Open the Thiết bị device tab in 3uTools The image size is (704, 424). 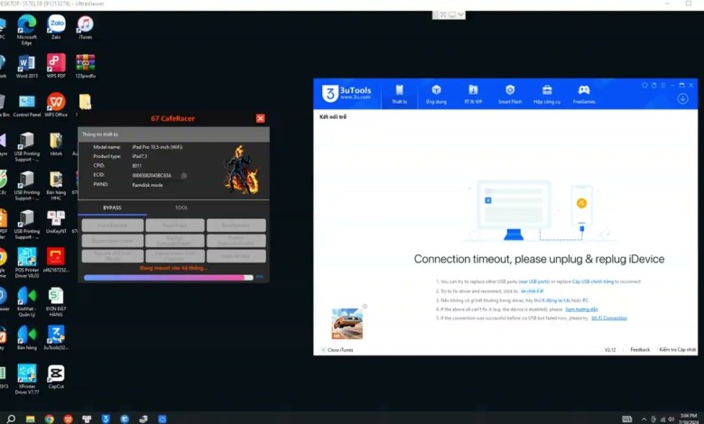click(399, 94)
